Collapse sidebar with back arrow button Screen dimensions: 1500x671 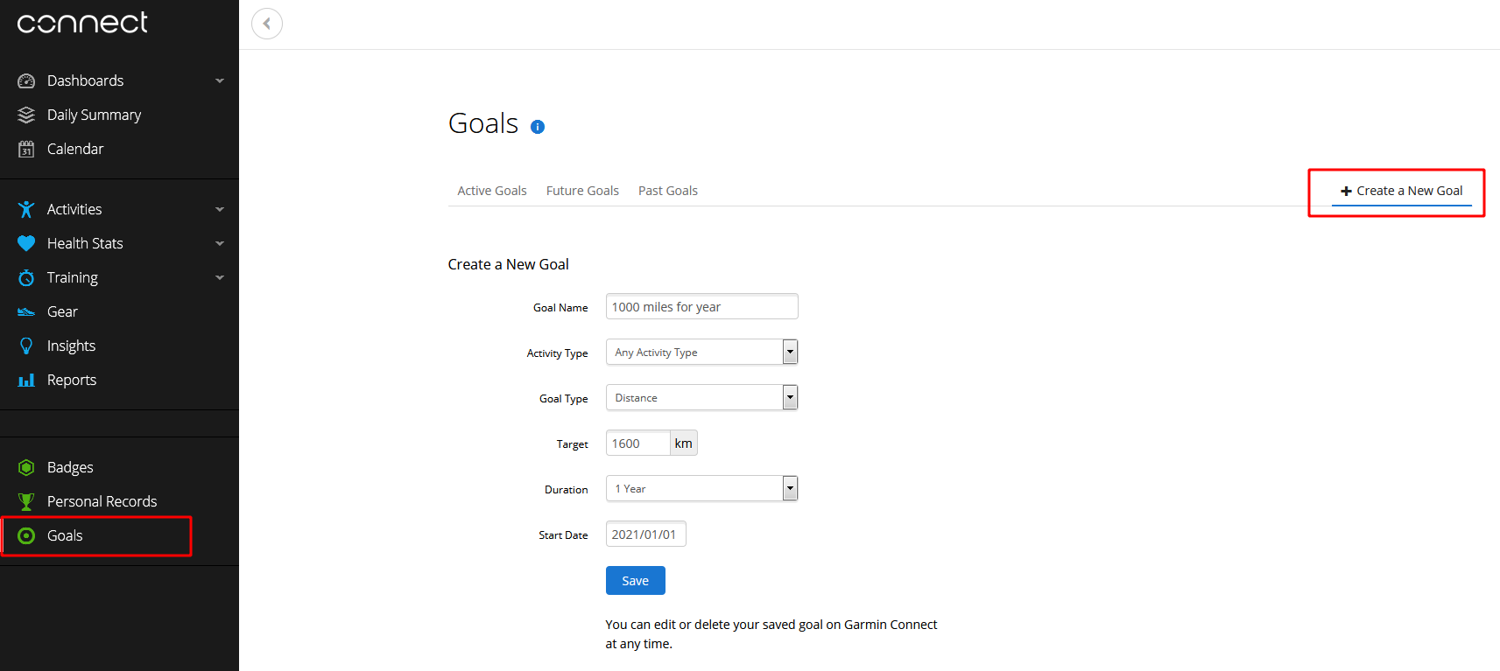pyautogui.click(x=267, y=24)
